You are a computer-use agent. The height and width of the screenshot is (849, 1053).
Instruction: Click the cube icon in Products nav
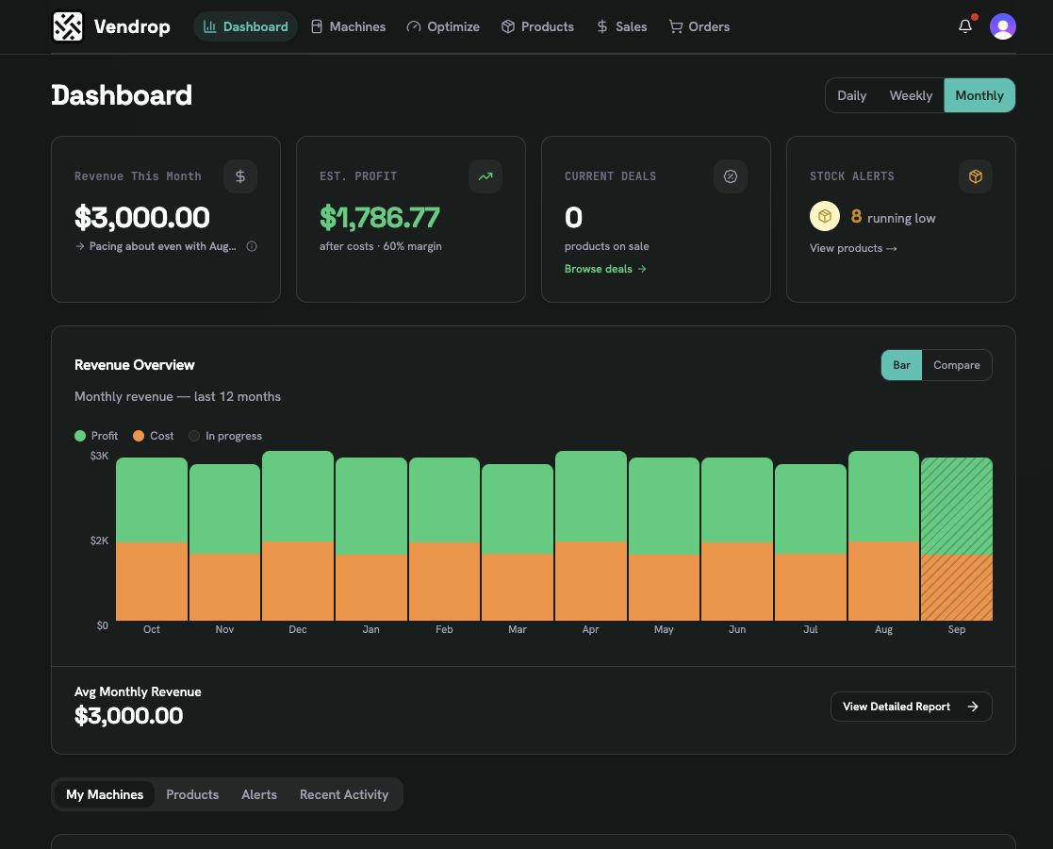point(508,26)
